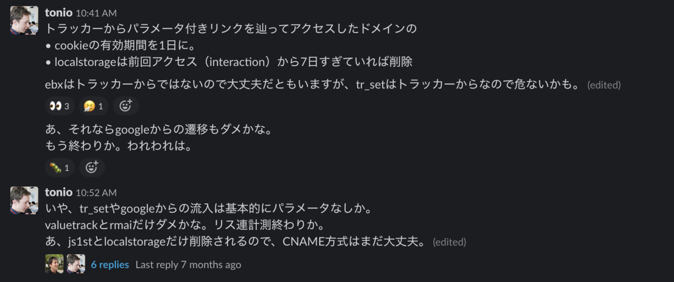This screenshot has height=282, width=674.
Task: Add reaction next to the caterpillar reaction
Action: [92, 168]
